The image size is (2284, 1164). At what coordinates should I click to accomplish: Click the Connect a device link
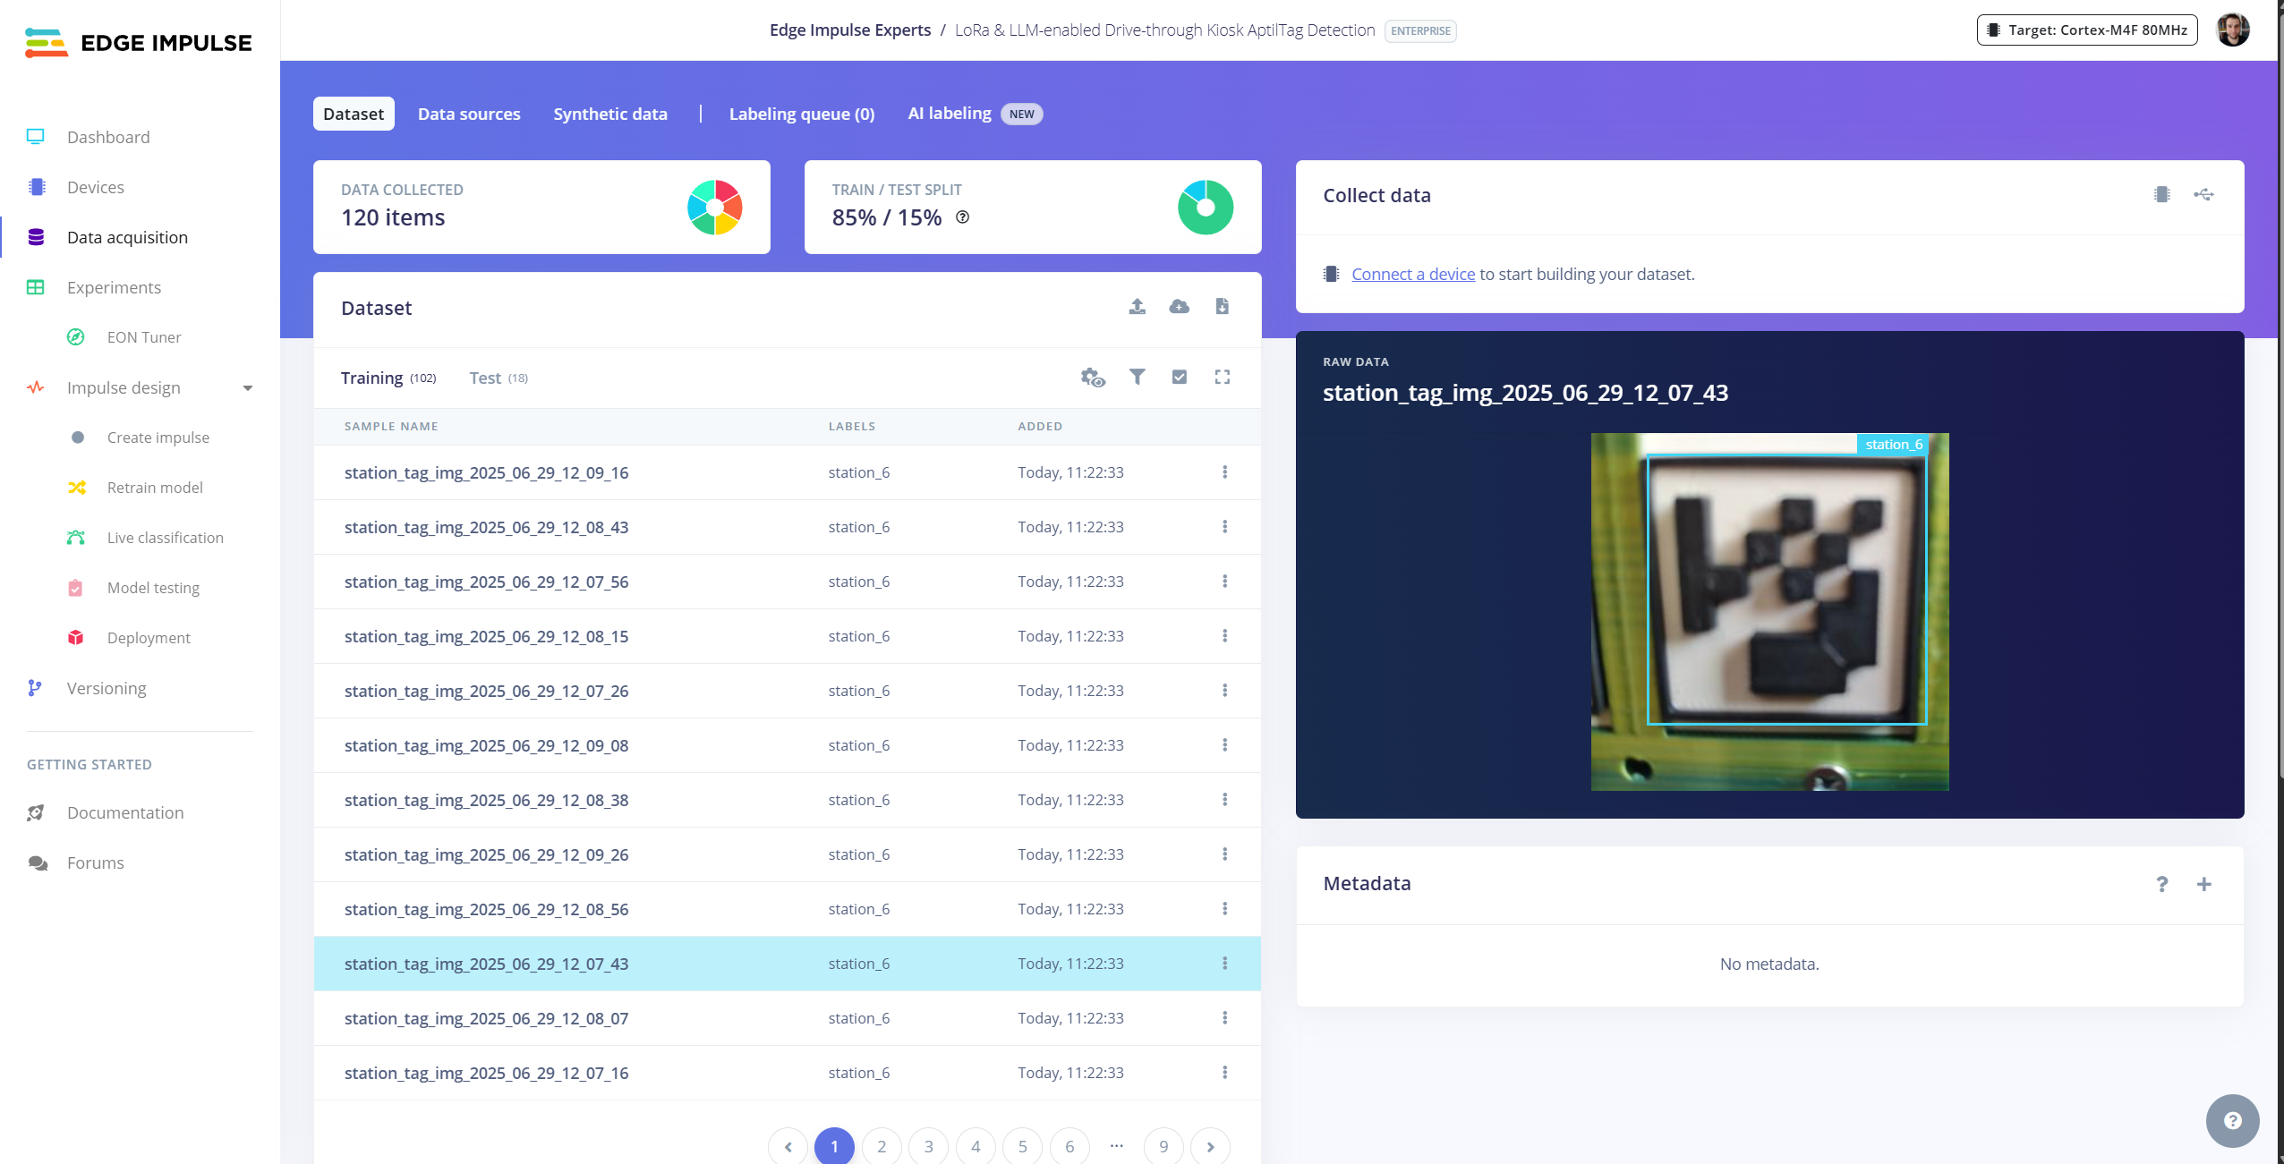(x=1412, y=274)
